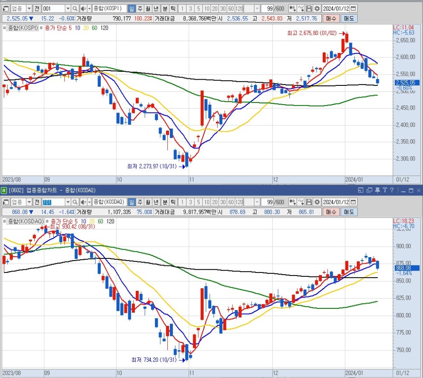
Task: Select the 5 interval preset in the KOSDAQ toolbar
Action: pos(198,202)
